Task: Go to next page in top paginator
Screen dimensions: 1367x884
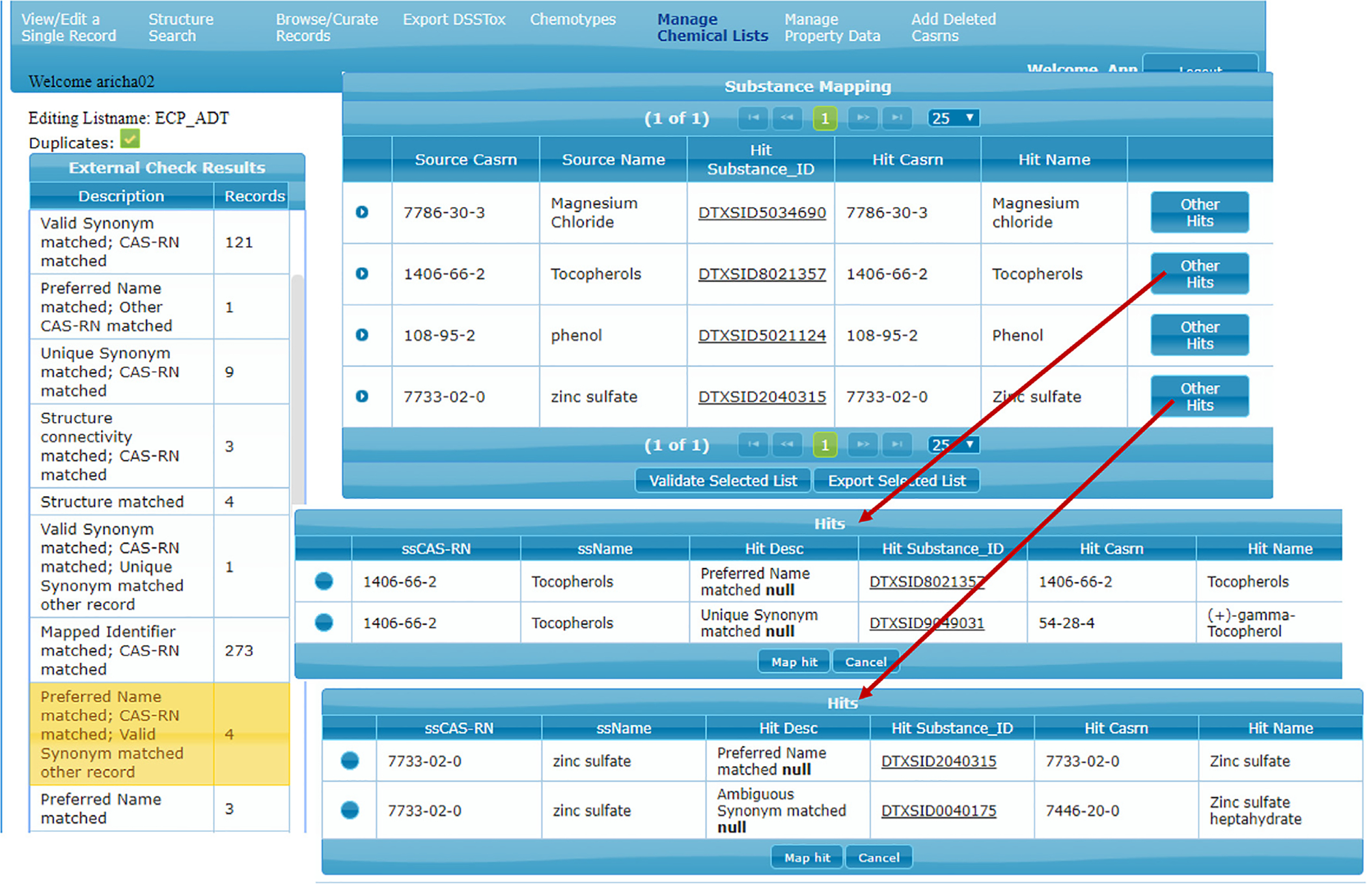Action: point(863,118)
